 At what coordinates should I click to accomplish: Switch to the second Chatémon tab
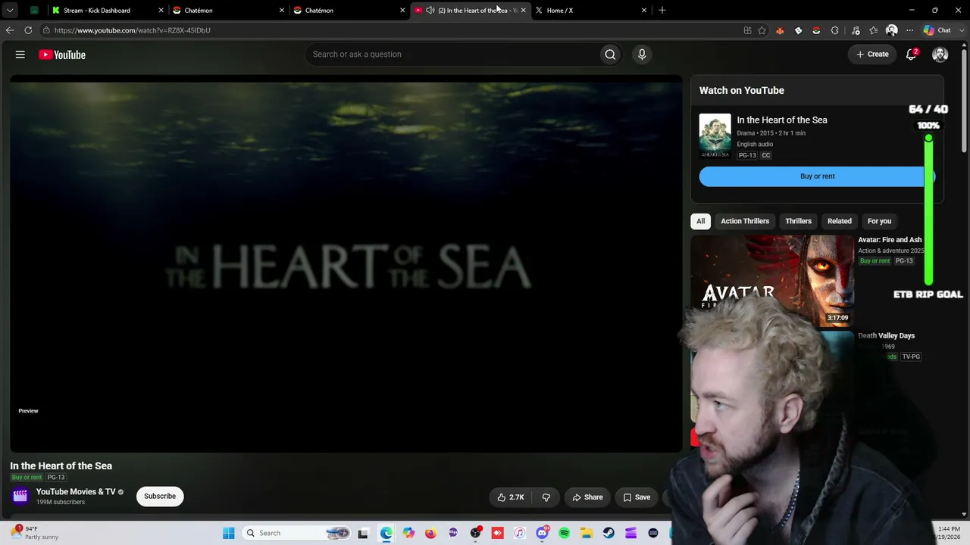tap(349, 11)
